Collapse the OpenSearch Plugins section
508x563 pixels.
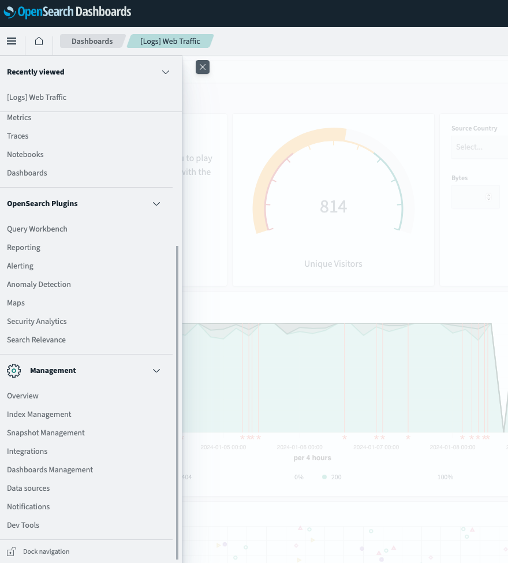(156, 204)
